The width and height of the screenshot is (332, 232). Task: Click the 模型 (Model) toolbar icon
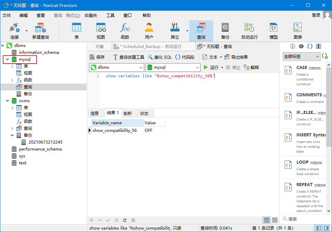[273, 31]
